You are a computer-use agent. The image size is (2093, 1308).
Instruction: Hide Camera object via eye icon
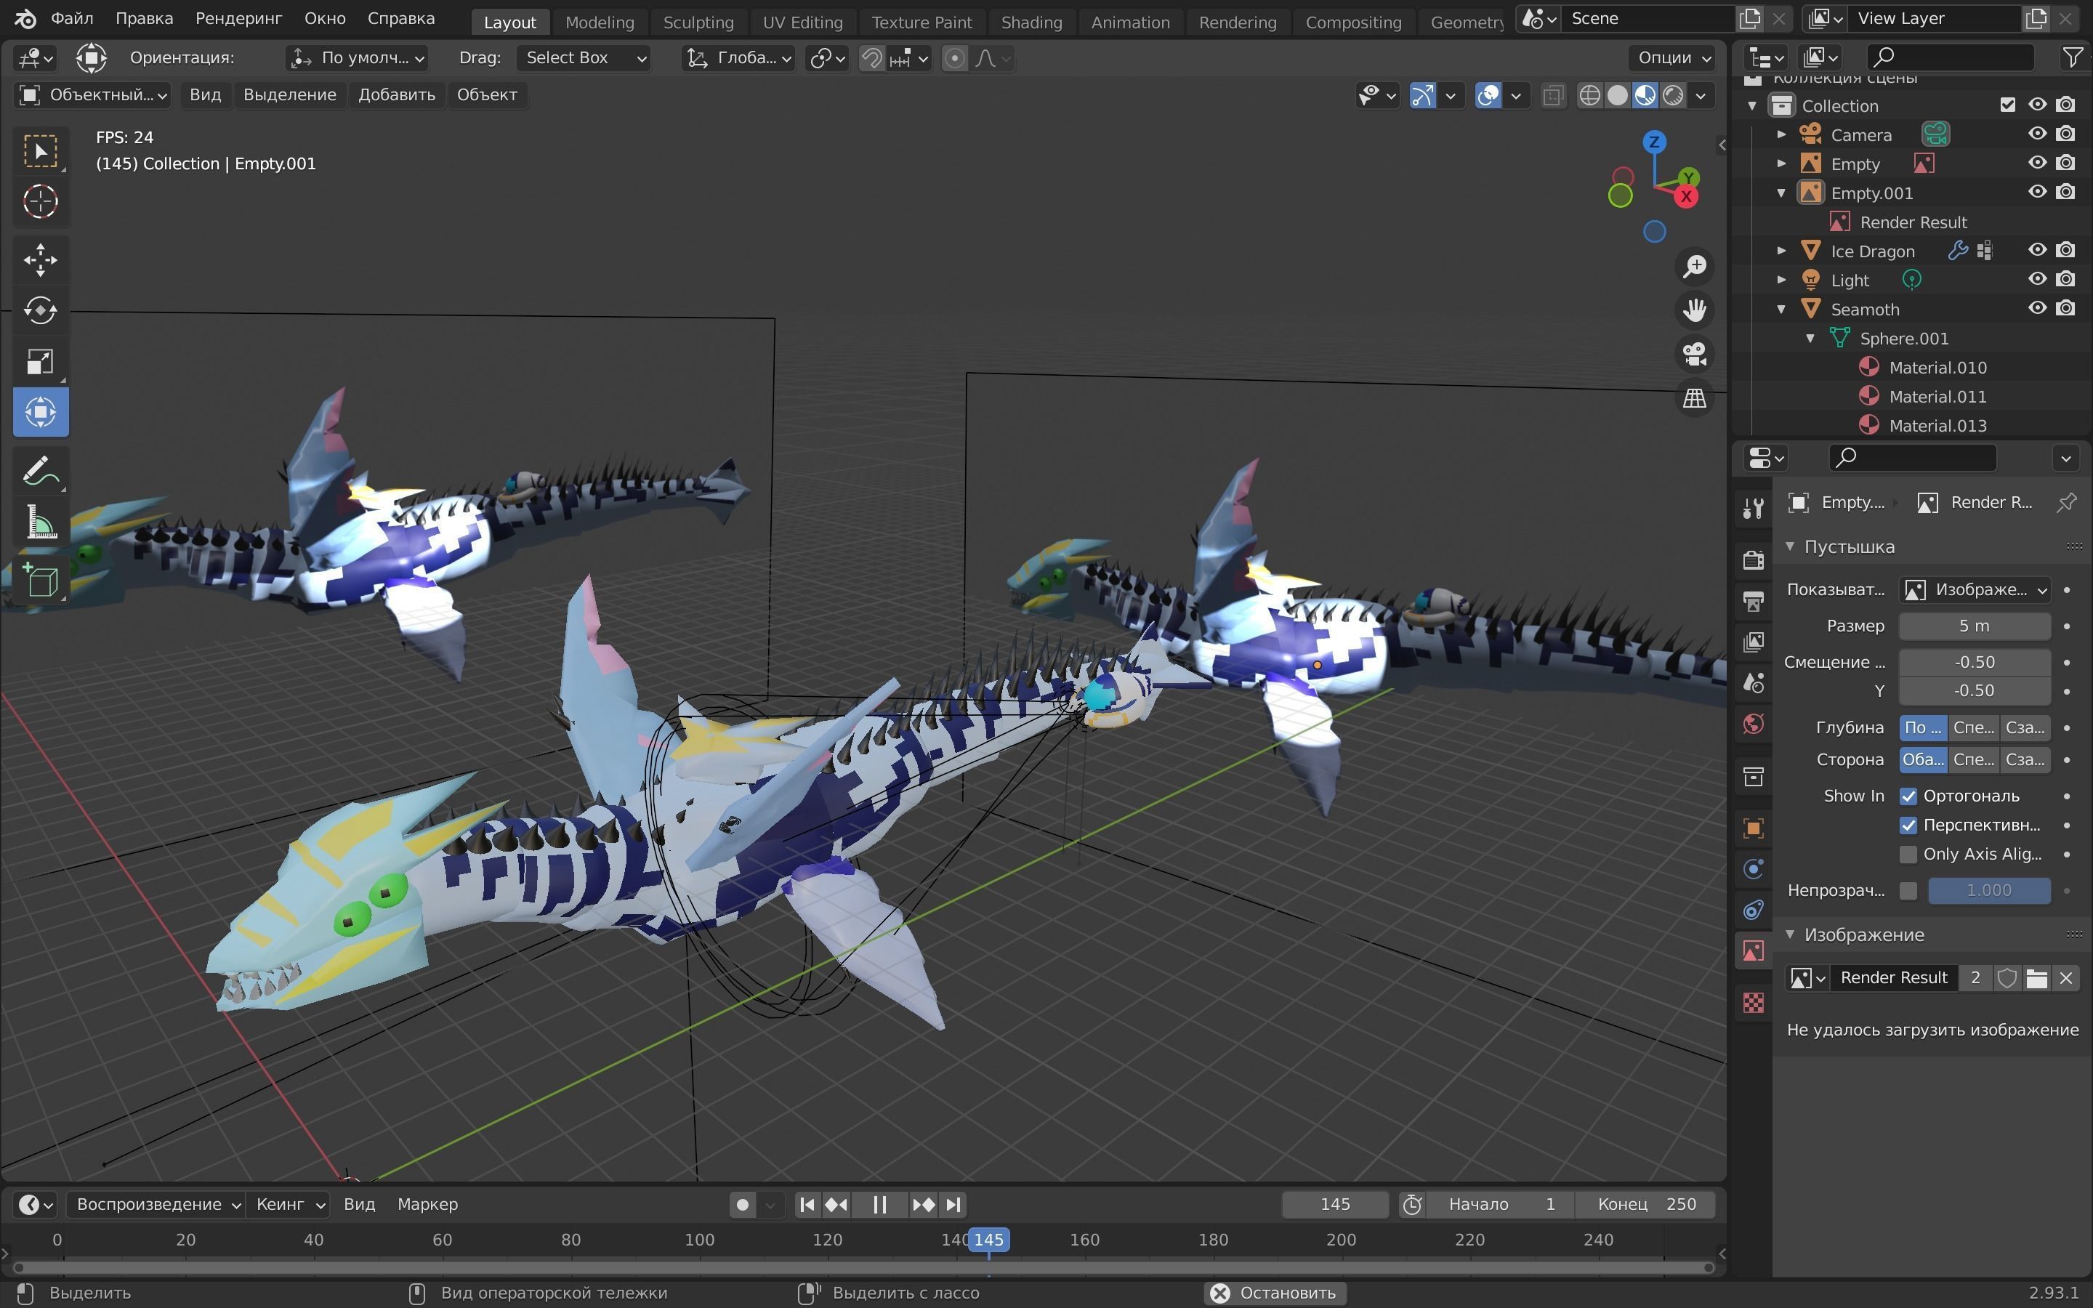coord(2037,134)
